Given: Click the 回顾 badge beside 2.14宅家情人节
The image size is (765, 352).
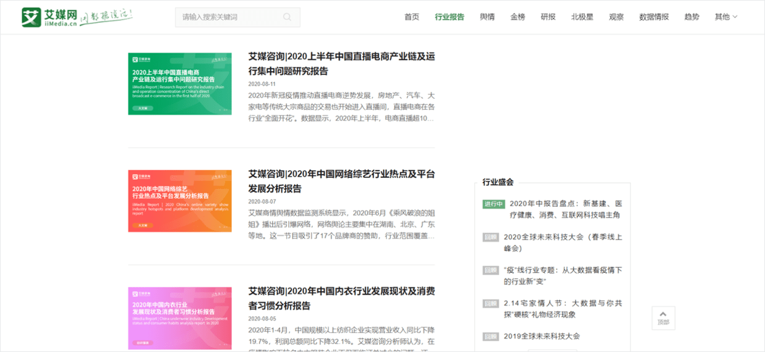Looking at the screenshot, I should coord(490,304).
